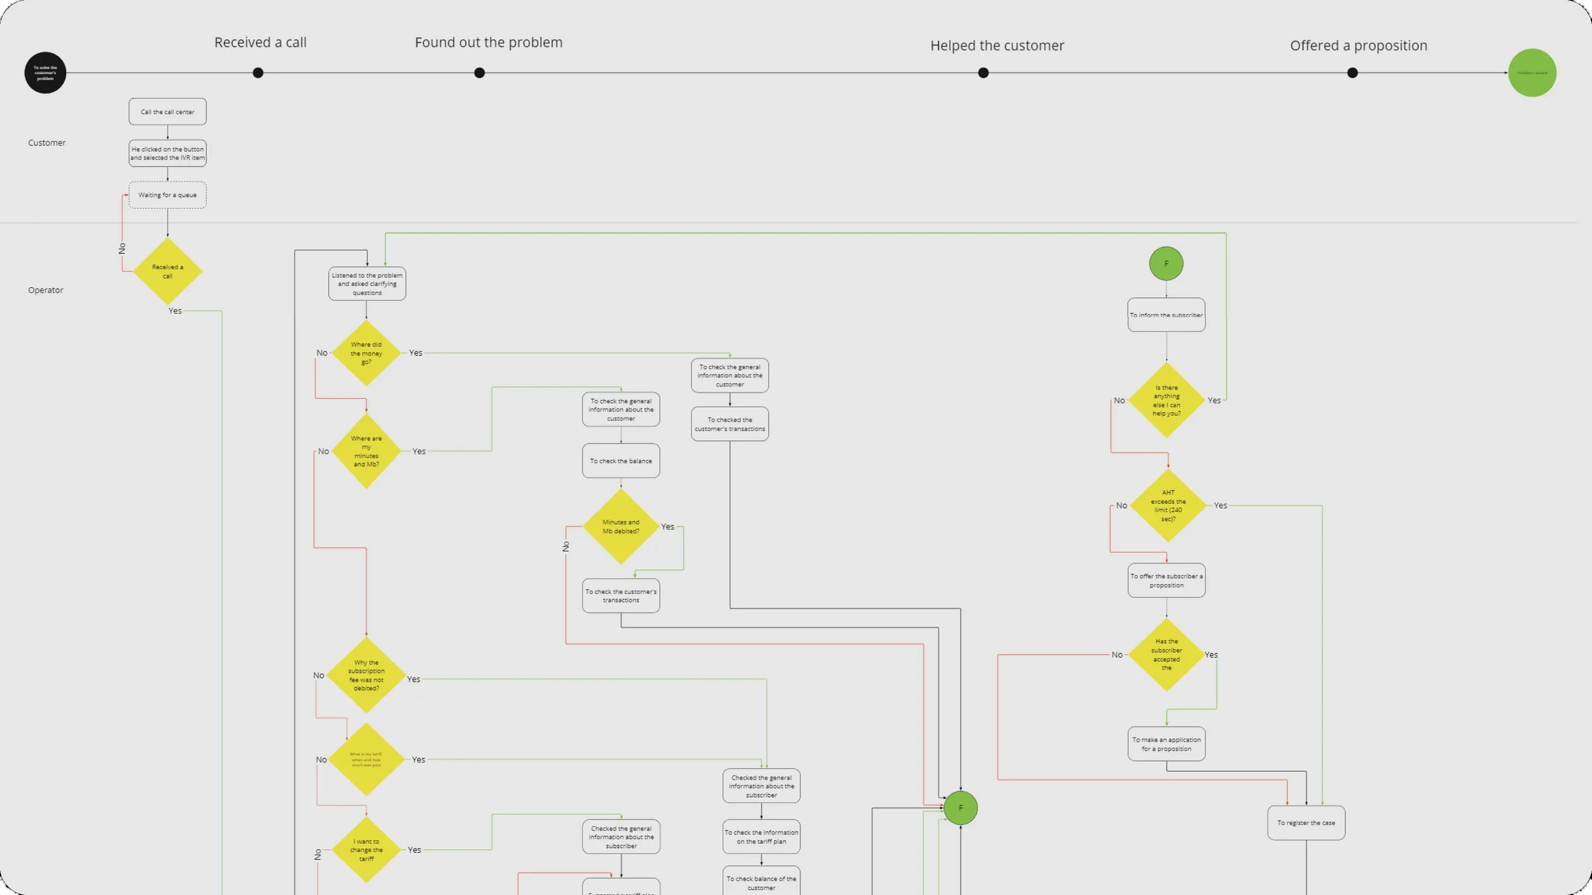Click the 'Yes' label beside 'Why the subscription fee' diamond
Image resolution: width=1592 pixels, height=895 pixels.
tap(413, 679)
